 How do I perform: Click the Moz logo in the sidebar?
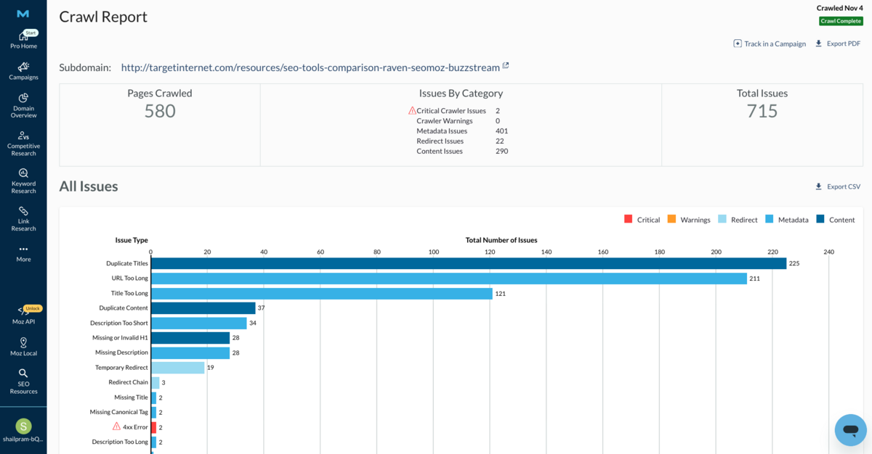coord(23,13)
